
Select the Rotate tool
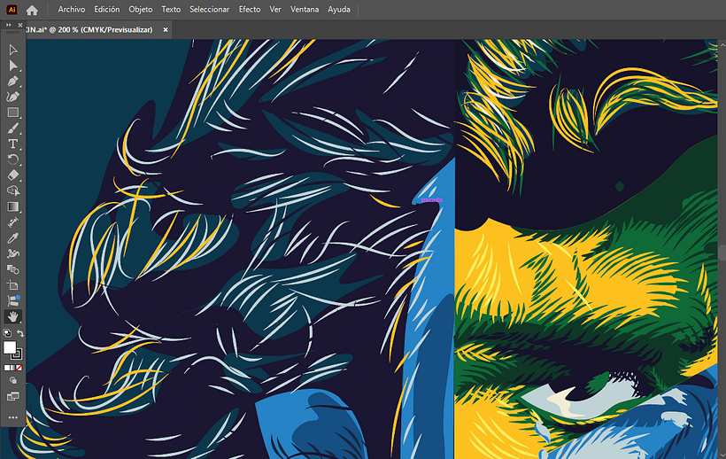[13, 159]
